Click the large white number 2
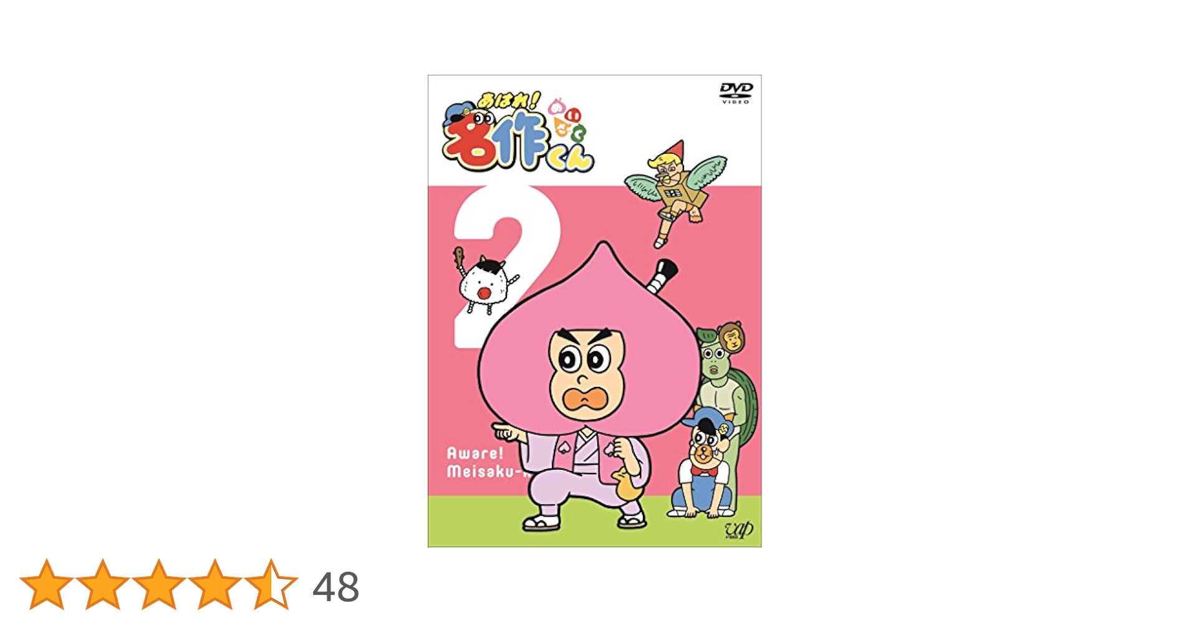 [499, 266]
